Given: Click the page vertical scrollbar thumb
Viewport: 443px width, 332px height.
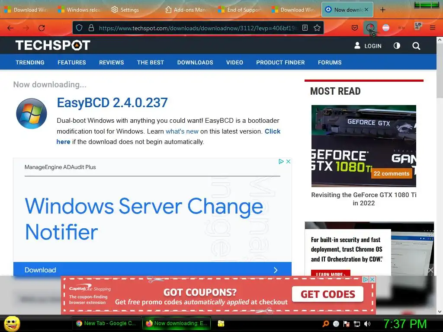Looking at the screenshot, I should [x=440, y=70].
